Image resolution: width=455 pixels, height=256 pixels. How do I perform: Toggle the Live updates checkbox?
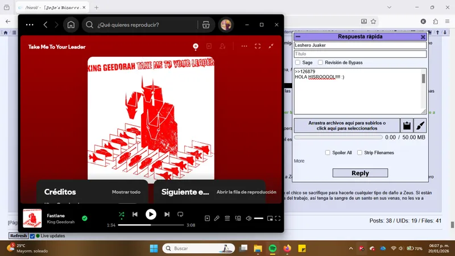click(x=32, y=236)
